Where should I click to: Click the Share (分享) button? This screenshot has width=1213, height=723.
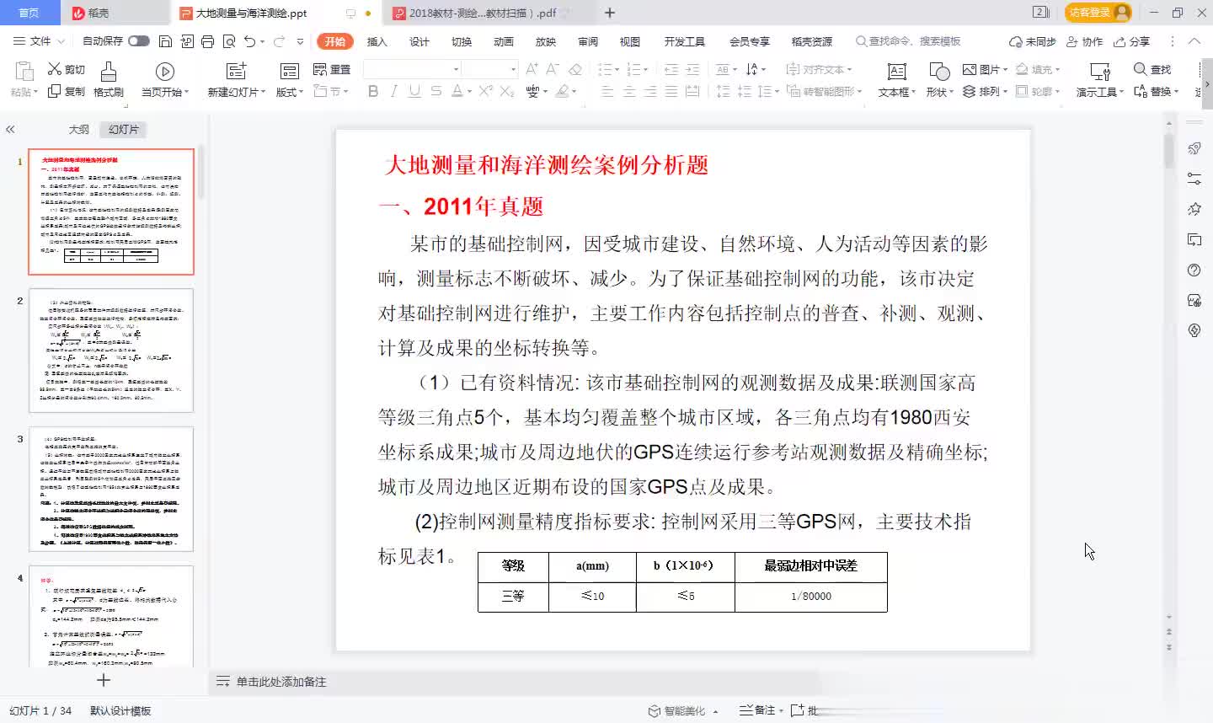[1131, 41]
